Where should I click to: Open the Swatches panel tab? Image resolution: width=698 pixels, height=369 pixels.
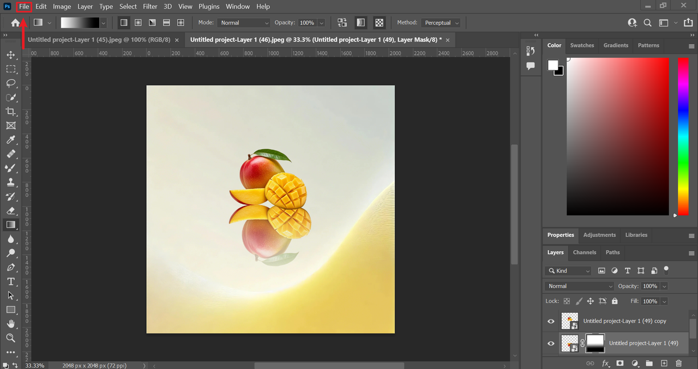[582, 45]
